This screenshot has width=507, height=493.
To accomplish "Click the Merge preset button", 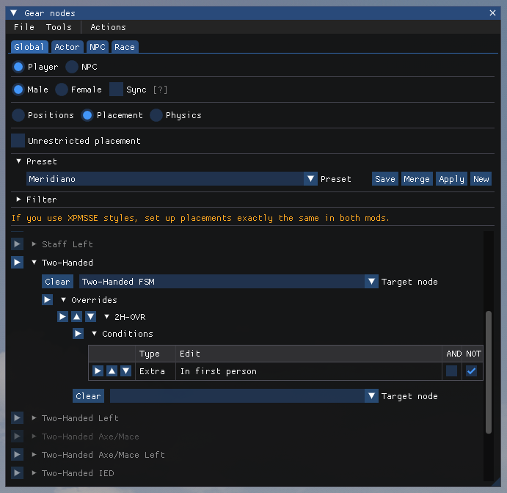I will (416, 179).
